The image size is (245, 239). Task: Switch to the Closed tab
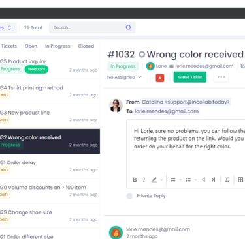tap(86, 46)
